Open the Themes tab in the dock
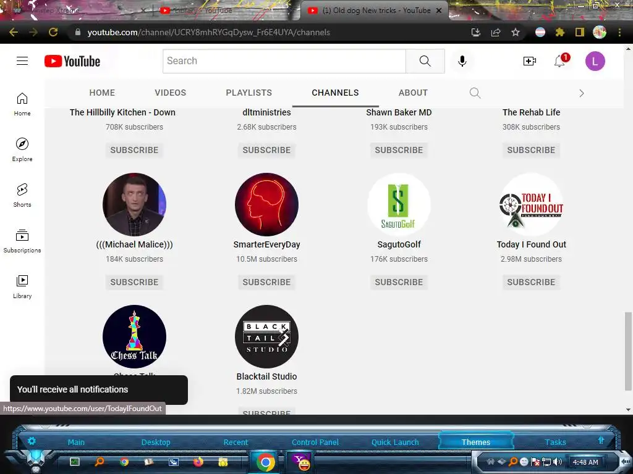633x474 pixels. (x=475, y=442)
